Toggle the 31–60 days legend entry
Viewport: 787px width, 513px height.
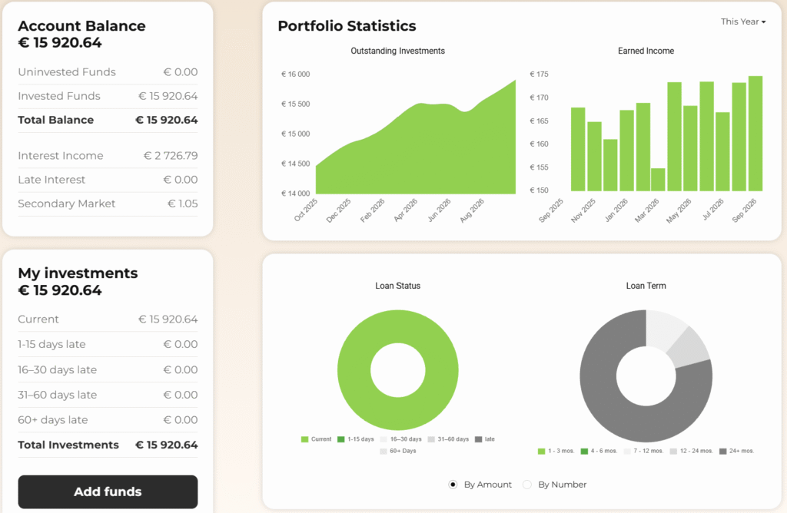coord(448,439)
